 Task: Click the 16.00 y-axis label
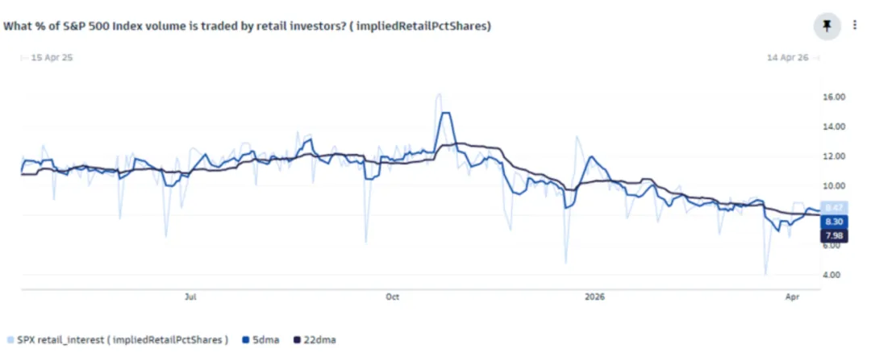pyautogui.click(x=834, y=97)
